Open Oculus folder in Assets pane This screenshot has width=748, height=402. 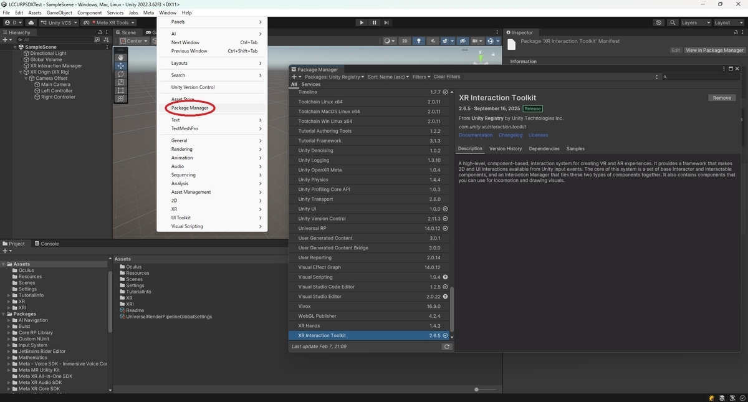(130, 267)
